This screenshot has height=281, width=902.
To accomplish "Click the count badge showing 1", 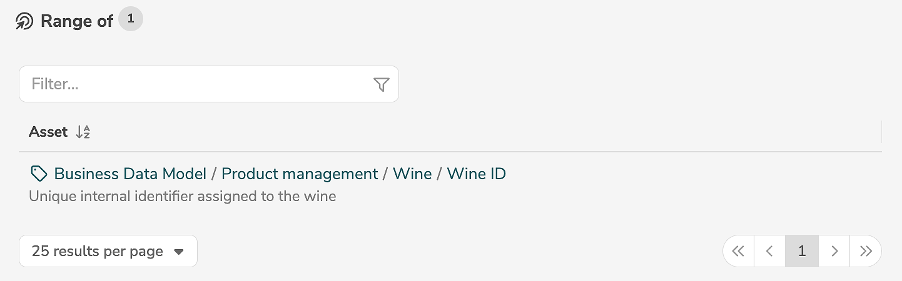I will [131, 19].
